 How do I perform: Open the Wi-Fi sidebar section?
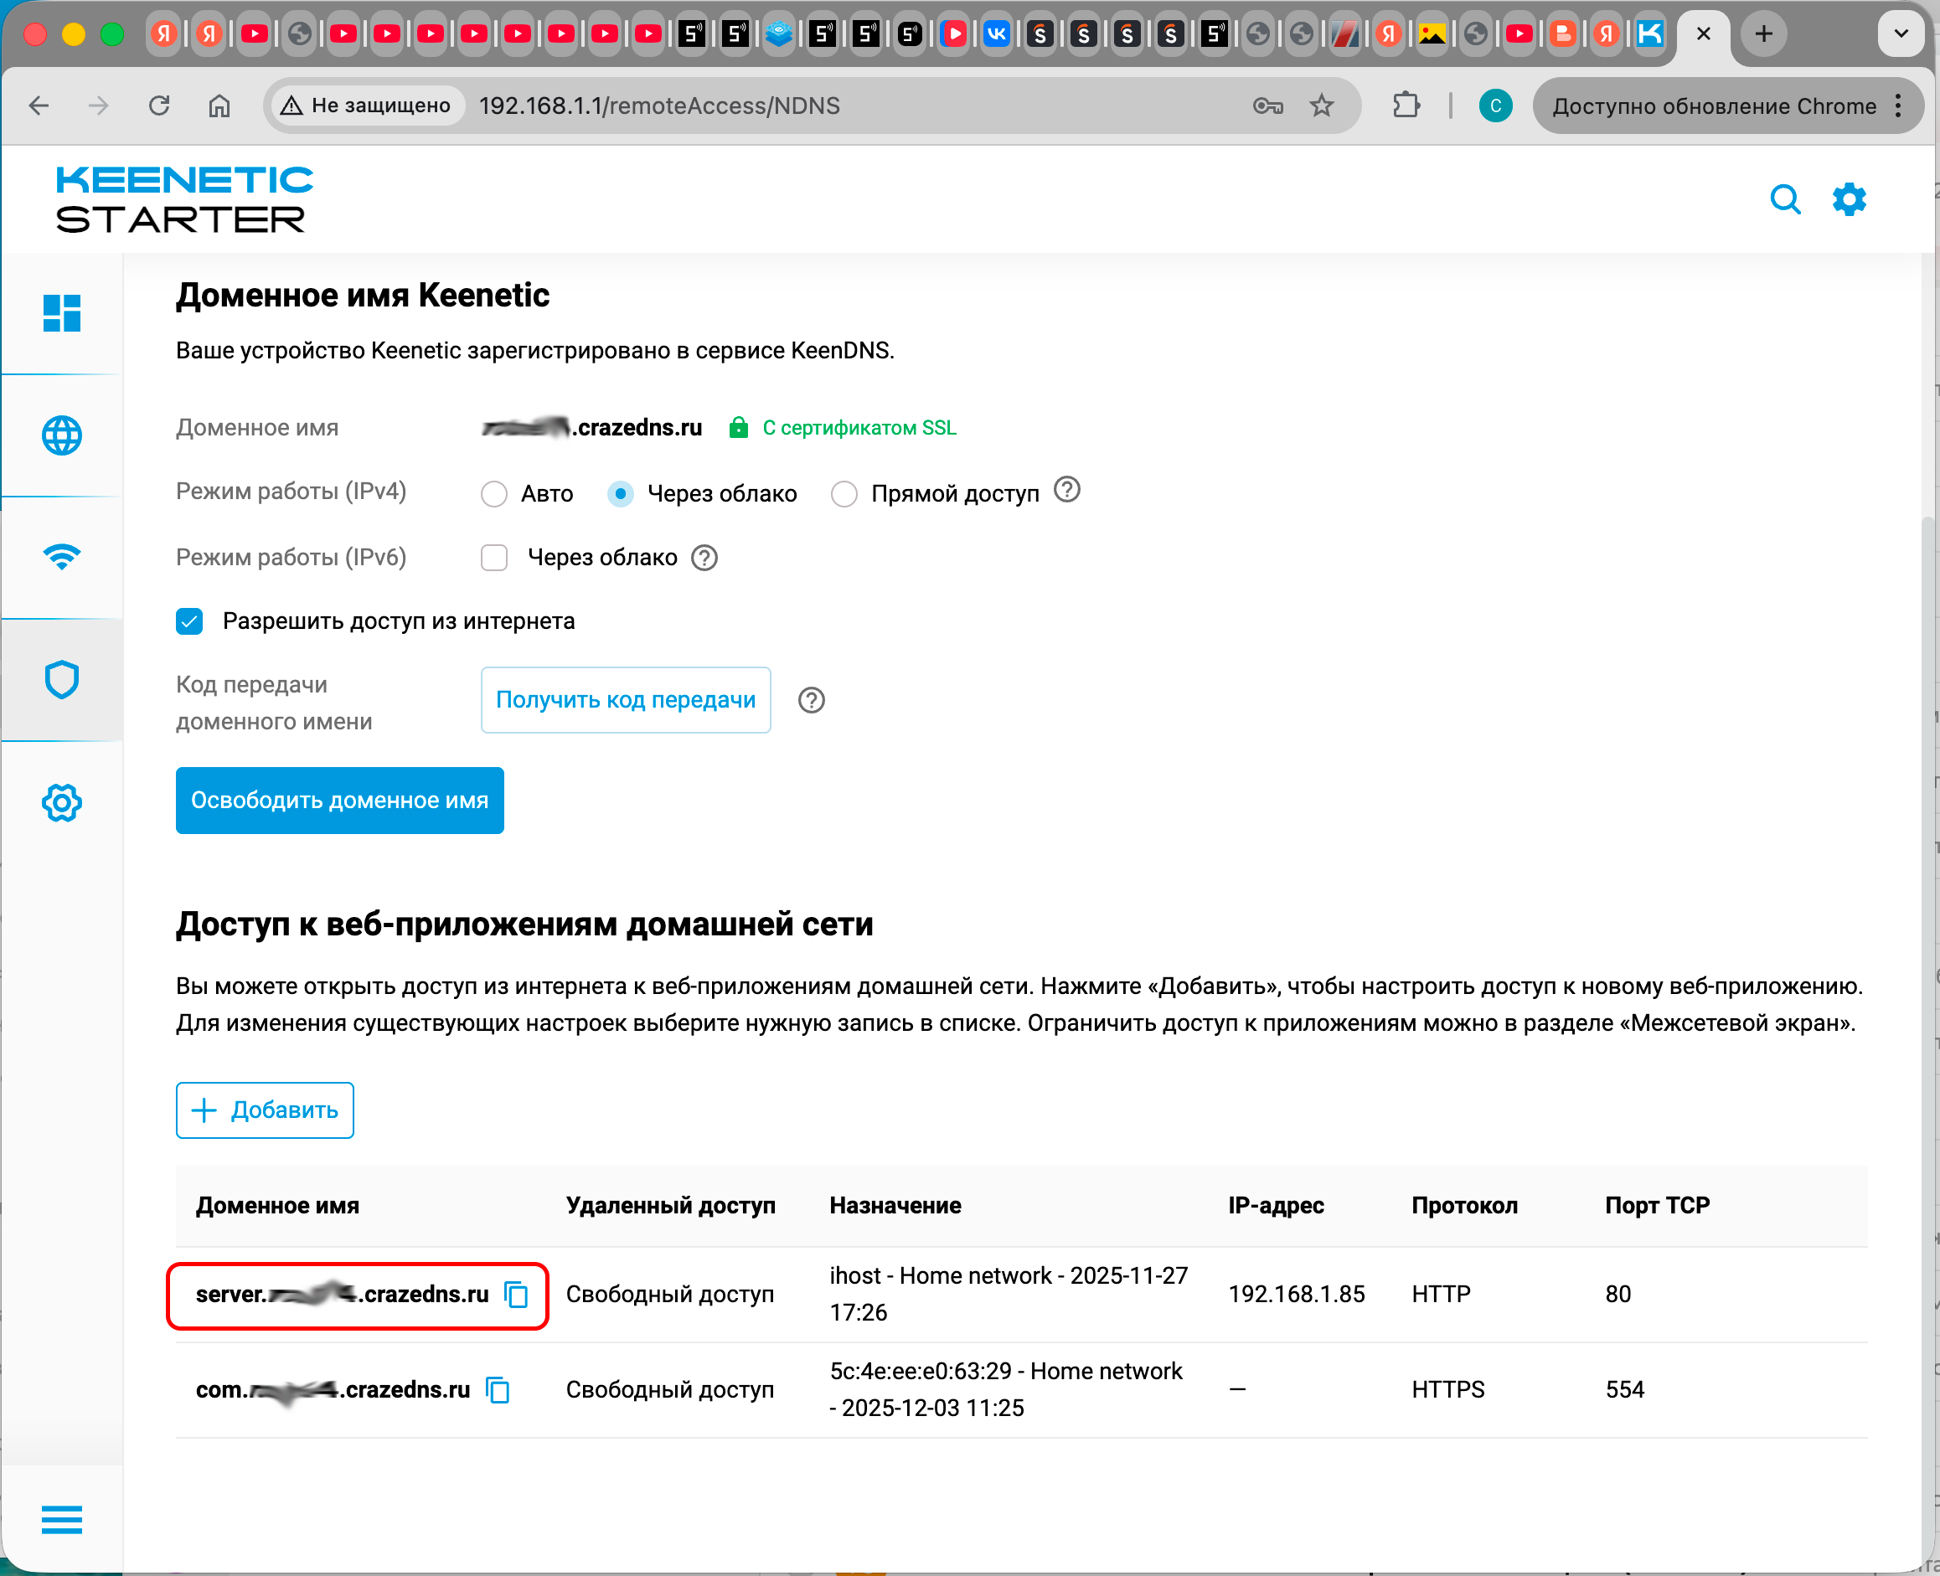coord(62,557)
